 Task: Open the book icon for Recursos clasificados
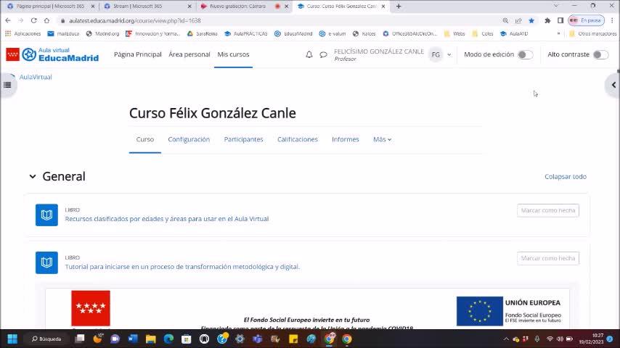click(x=46, y=215)
